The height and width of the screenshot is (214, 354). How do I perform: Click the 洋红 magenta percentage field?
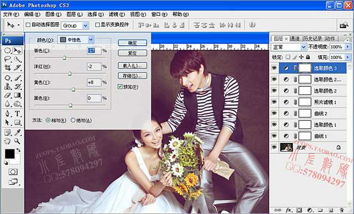point(94,66)
